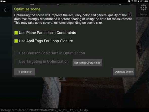The height and width of the screenshot is (112, 149).
Task: Enable Use Brunson ScaleBars in Optimization
Action: pos(16,53)
